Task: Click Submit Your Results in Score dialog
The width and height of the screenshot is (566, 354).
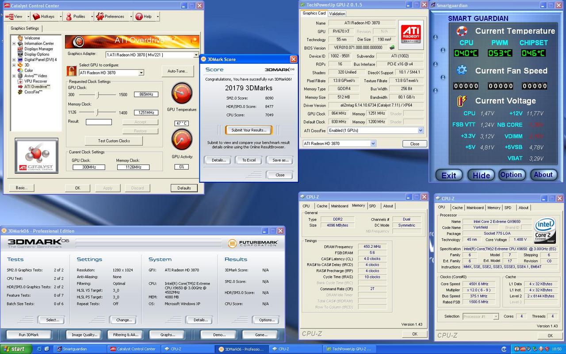Action: [249, 130]
